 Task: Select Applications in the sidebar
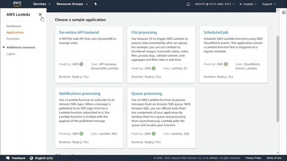(15, 32)
